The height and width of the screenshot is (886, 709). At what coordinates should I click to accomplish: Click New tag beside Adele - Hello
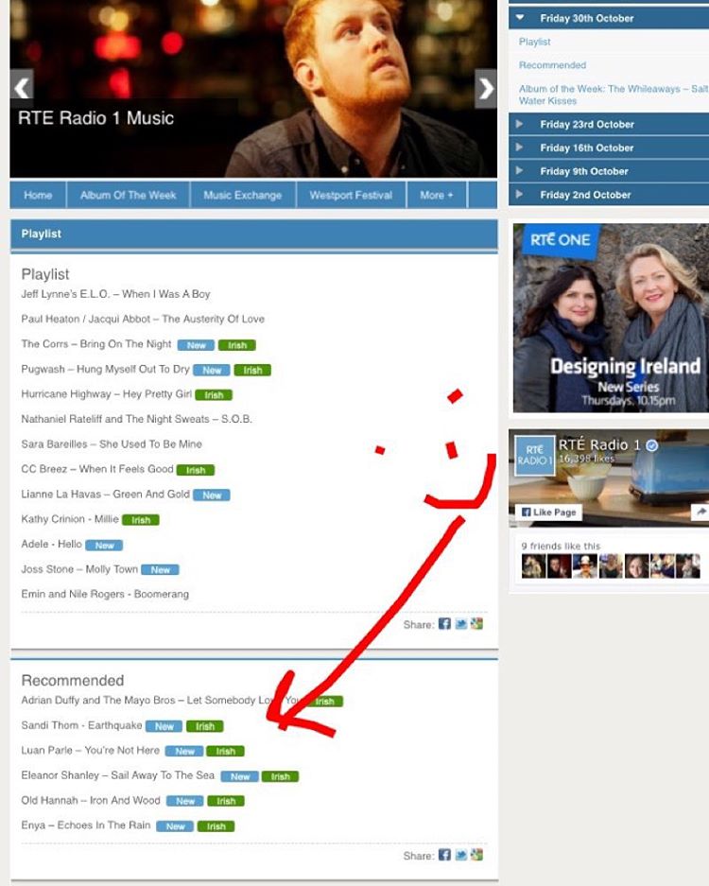(x=104, y=546)
